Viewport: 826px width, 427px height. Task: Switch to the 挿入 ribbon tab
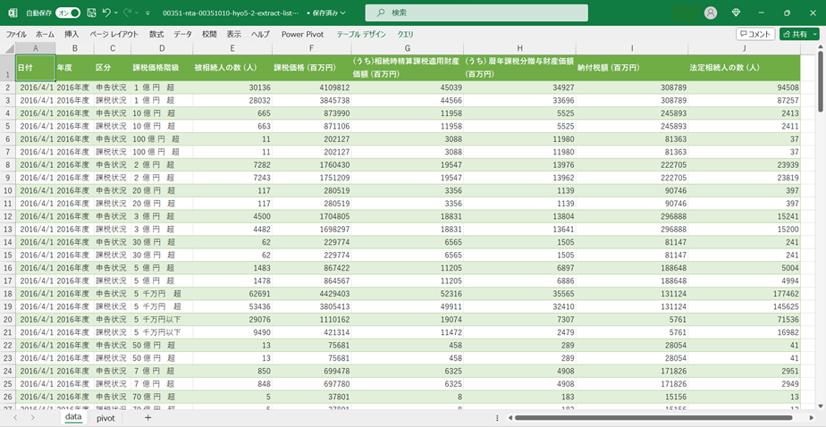point(72,34)
